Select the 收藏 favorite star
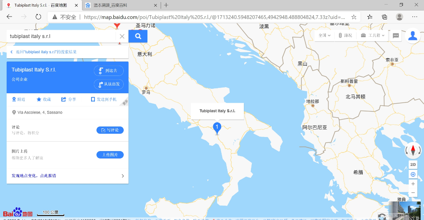This screenshot has width=424, height=220. click(x=44, y=99)
